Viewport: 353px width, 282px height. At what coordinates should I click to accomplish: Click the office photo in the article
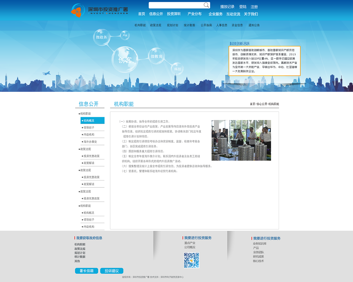click(241, 140)
